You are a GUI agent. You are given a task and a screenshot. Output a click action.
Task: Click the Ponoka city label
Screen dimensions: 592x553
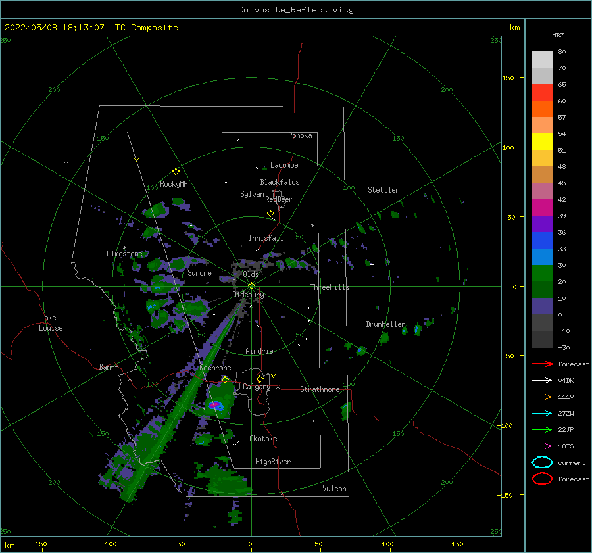tap(300, 135)
